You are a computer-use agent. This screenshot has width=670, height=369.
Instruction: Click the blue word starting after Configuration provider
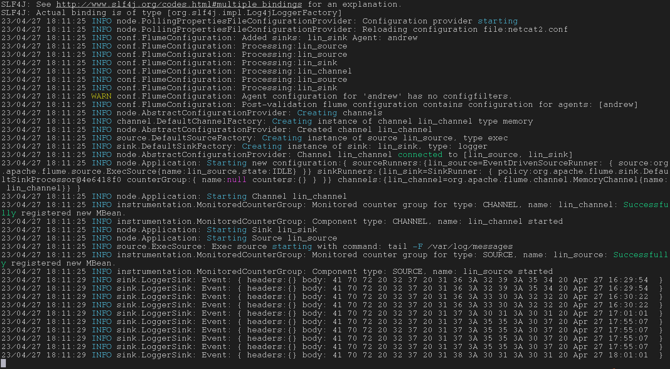coord(497,21)
